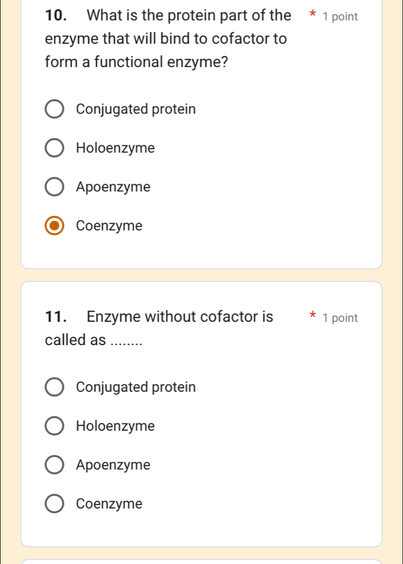
Task: Click the Conjugated protein label in question 10
Action: [x=136, y=109]
